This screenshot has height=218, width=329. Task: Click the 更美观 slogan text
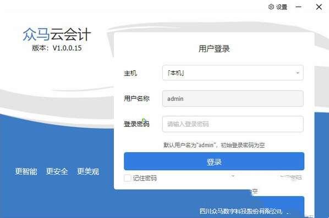88,171
